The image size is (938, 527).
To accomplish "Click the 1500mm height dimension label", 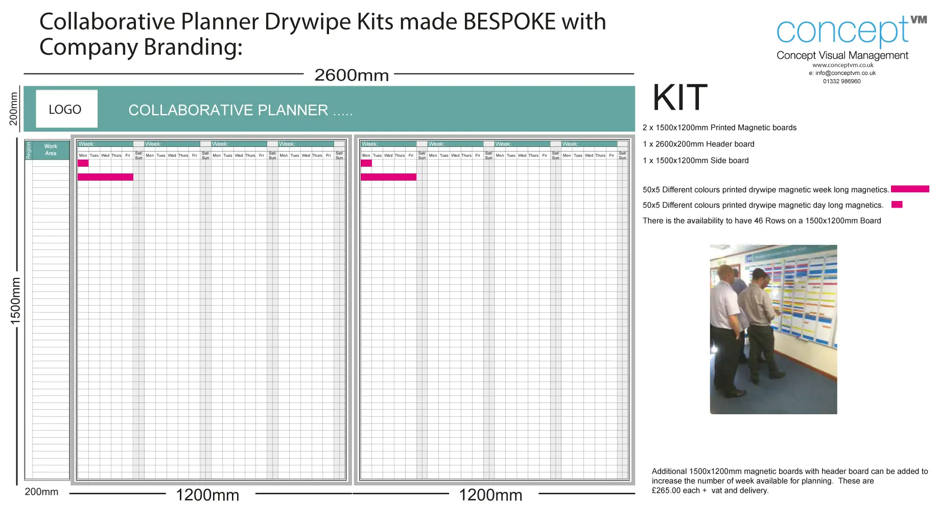I will 16,301.
